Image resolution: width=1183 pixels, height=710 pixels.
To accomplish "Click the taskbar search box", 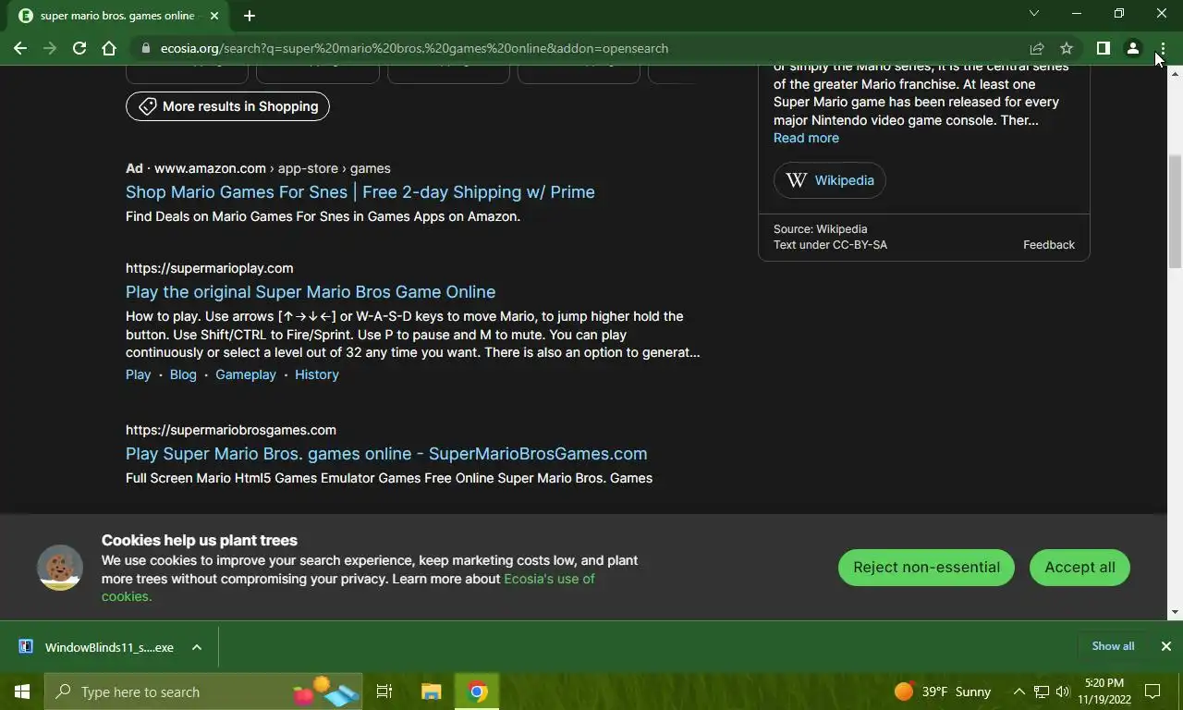I will pos(203,692).
